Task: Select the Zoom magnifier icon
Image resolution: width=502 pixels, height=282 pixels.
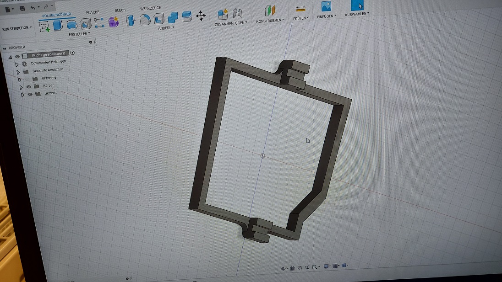Action: (x=307, y=267)
